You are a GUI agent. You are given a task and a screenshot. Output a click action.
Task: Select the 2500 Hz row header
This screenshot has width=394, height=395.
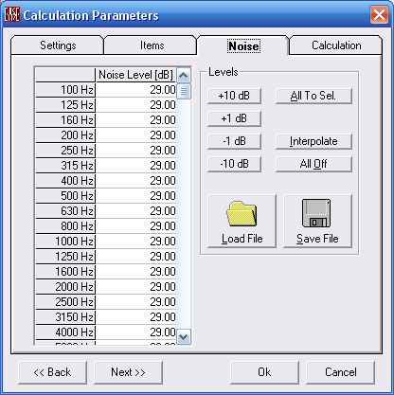(x=65, y=302)
